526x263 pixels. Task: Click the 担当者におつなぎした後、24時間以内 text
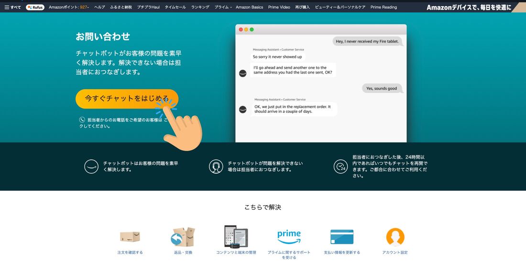(x=390, y=166)
